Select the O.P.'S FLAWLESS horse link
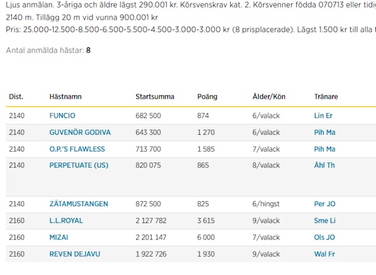 click(77, 149)
